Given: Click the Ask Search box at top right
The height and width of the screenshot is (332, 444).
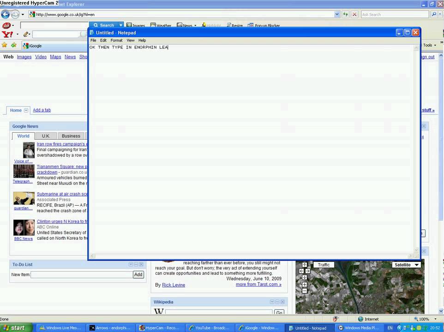Looking at the screenshot, I should pyautogui.click(x=395, y=14).
